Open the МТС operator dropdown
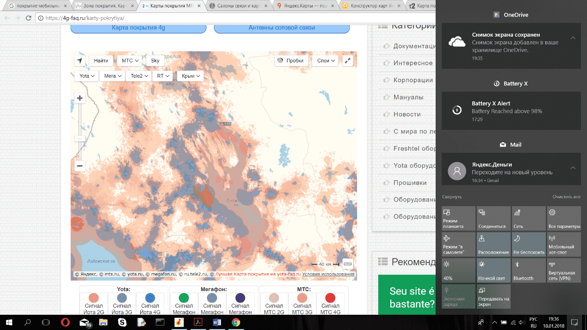 (x=130, y=61)
